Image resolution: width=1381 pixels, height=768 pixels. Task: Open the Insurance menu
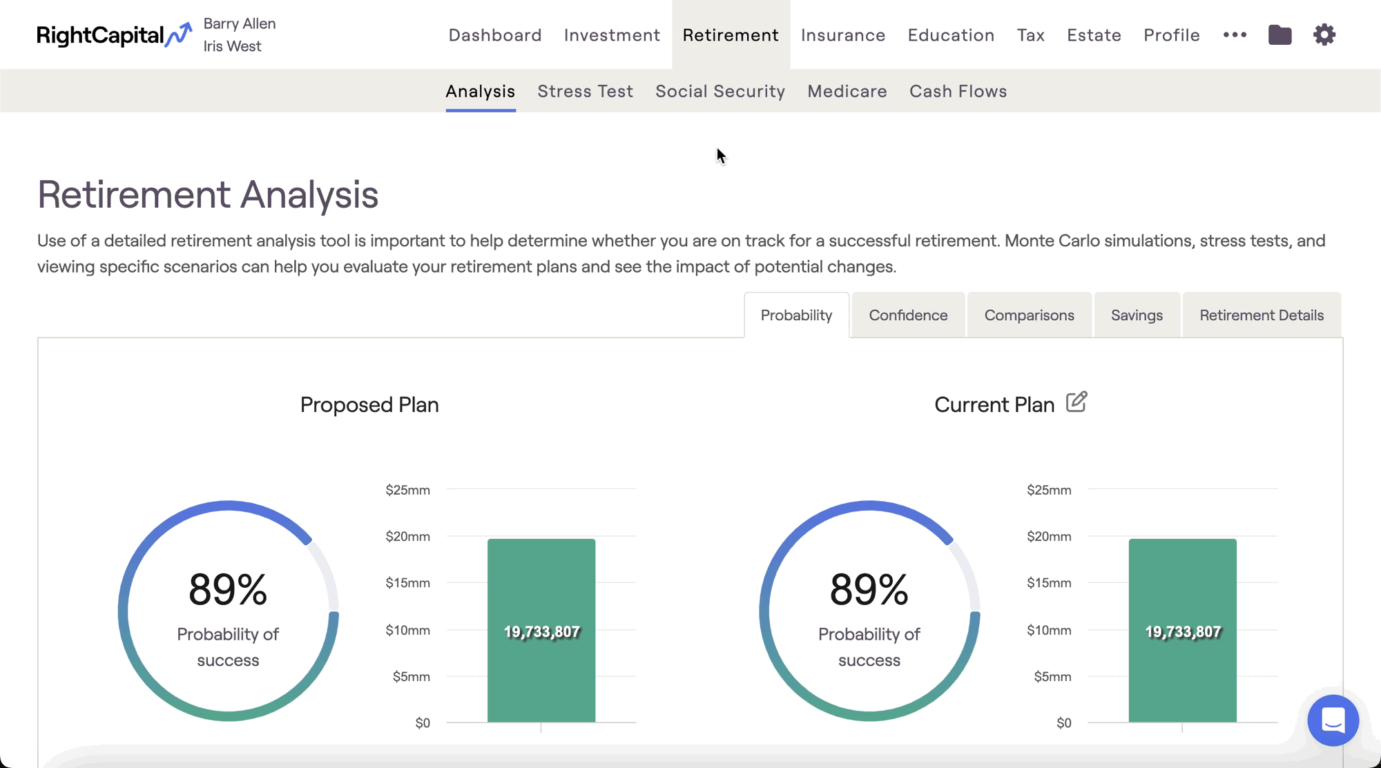(x=842, y=35)
